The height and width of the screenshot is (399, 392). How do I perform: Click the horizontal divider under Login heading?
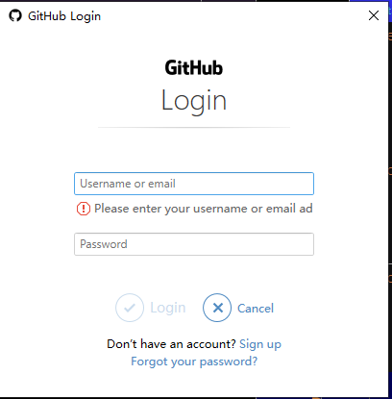[194, 127]
